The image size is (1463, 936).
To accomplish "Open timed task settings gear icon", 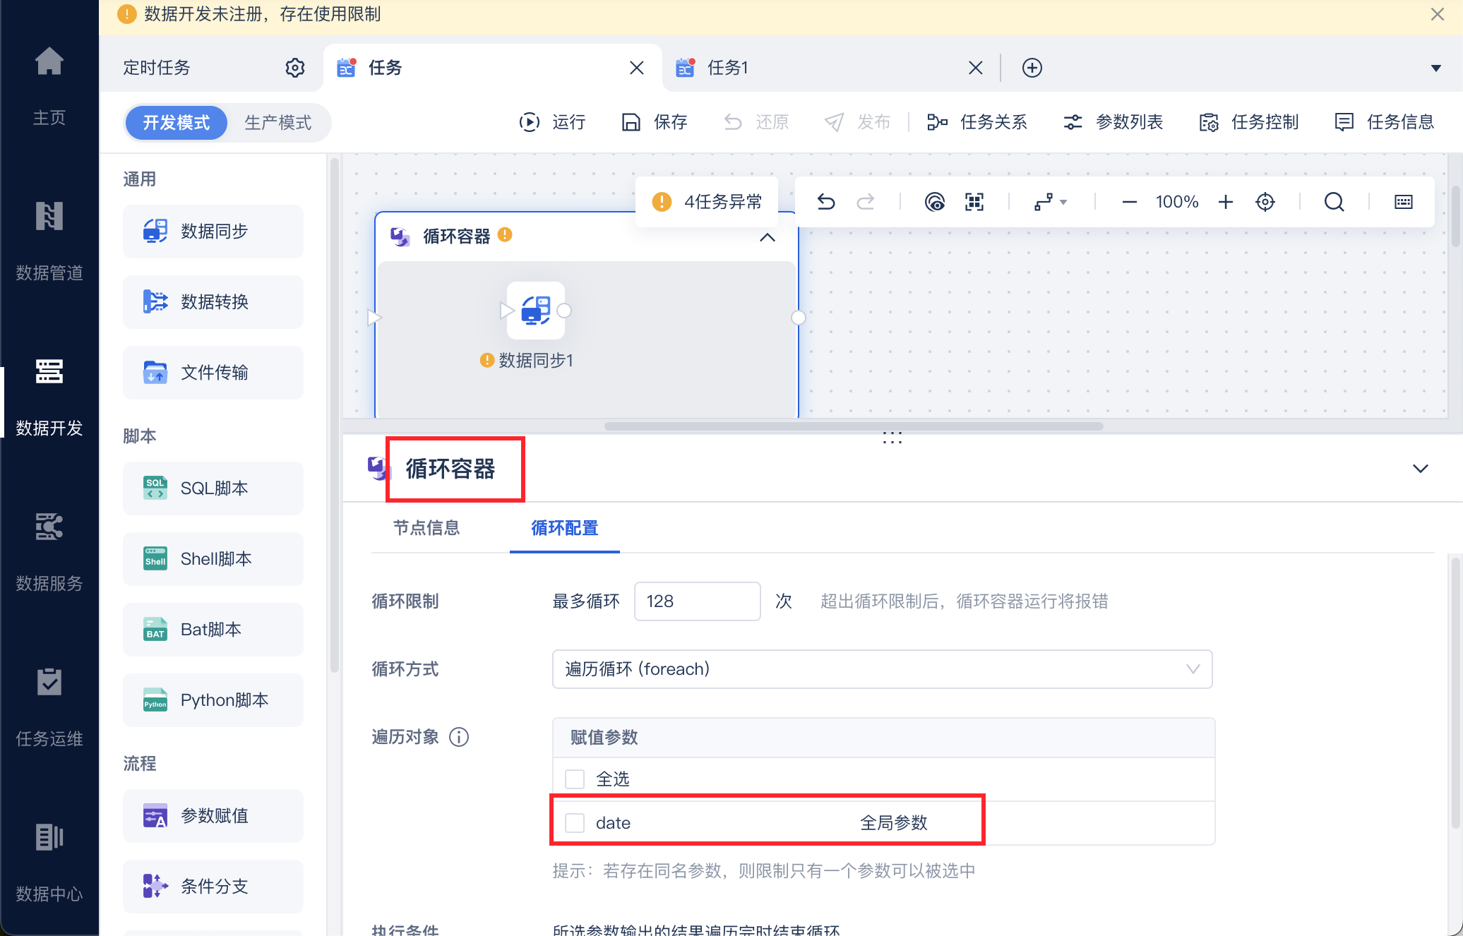I will (294, 68).
